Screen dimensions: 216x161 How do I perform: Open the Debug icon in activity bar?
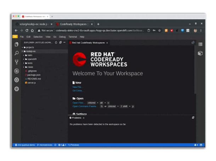coord(17,71)
